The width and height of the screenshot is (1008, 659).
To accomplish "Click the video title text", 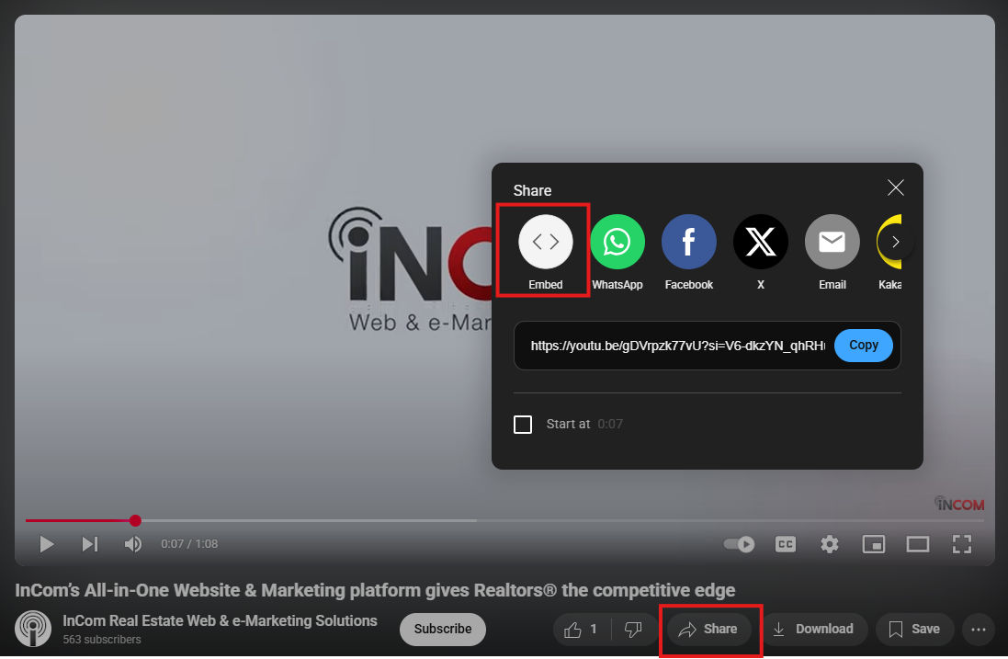I will coord(375,590).
